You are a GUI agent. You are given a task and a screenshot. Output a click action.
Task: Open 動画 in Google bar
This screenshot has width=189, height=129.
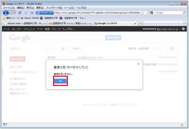[47, 29]
